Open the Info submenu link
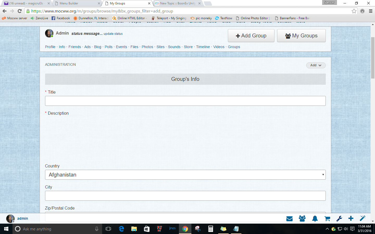 click(62, 47)
